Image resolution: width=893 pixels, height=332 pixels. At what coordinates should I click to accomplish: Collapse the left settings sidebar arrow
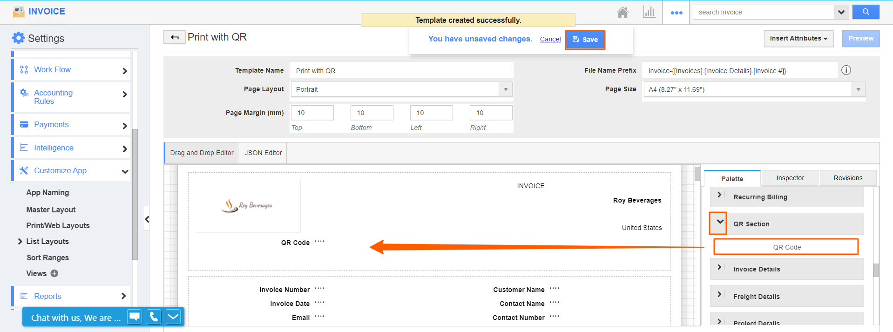tap(147, 219)
